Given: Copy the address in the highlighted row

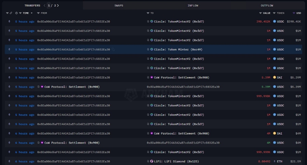Looking at the screenshot, I should [113, 50].
